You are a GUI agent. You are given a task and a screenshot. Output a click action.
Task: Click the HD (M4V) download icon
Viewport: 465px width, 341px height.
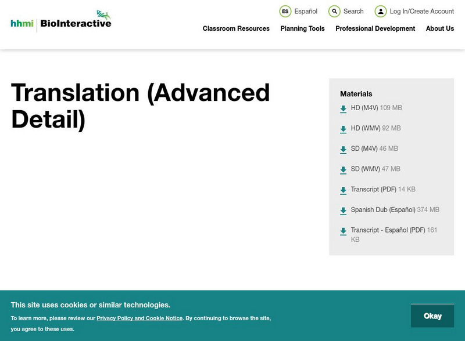pyautogui.click(x=342, y=108)
